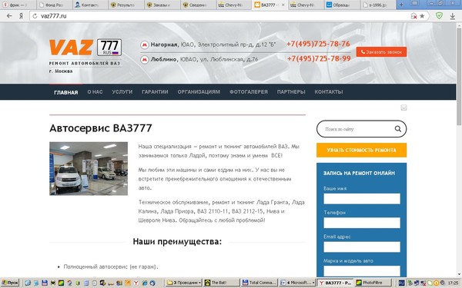Switch to PhotoFiltre in taskbar
This screenshot has width=462, height=288.
point(373,283)
